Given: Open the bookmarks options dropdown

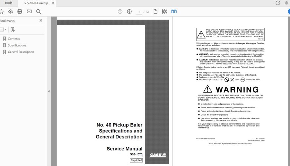Looking at the screenshot, I should [x=3, y=29].
